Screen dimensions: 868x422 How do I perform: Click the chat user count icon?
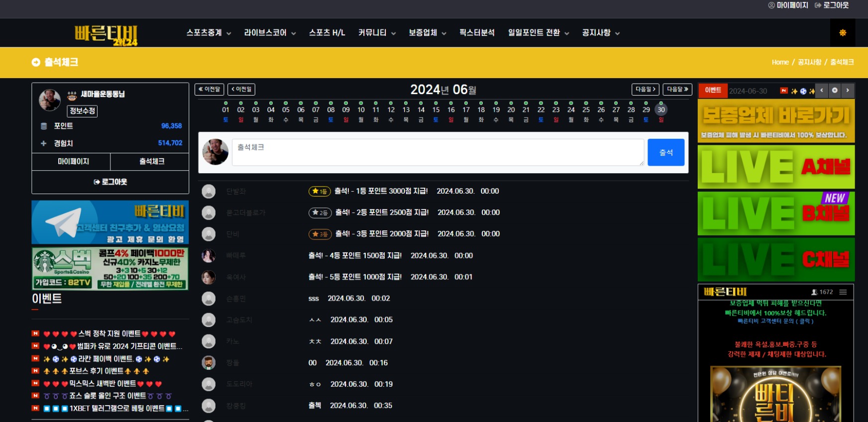point(814,292)
